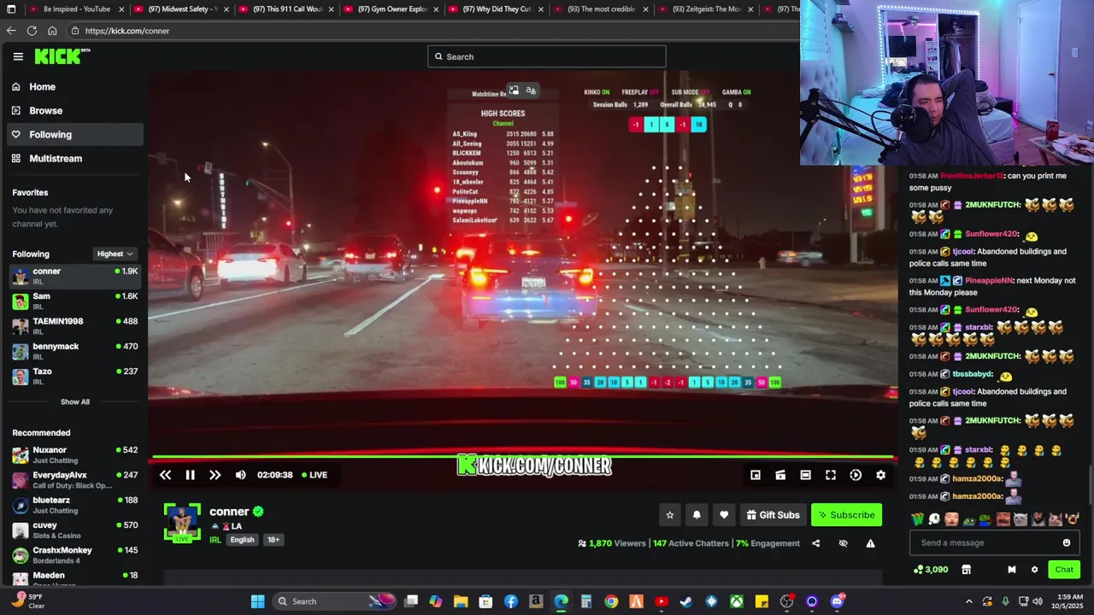Open Discord from taskbar
1094x615 pixels.
(838, 601)
